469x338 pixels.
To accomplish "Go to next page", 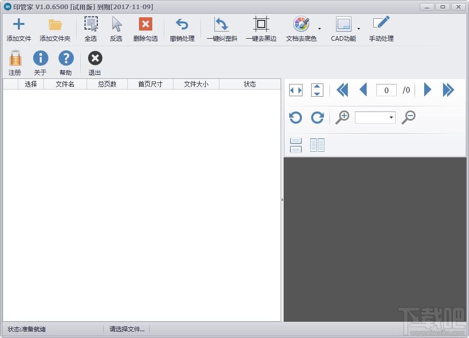I will 428,90.
